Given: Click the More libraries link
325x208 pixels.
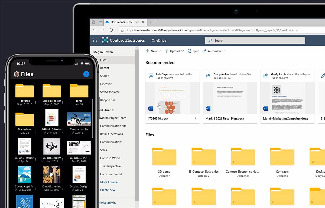Looking at the screenshot, I should tap(109, 182).
